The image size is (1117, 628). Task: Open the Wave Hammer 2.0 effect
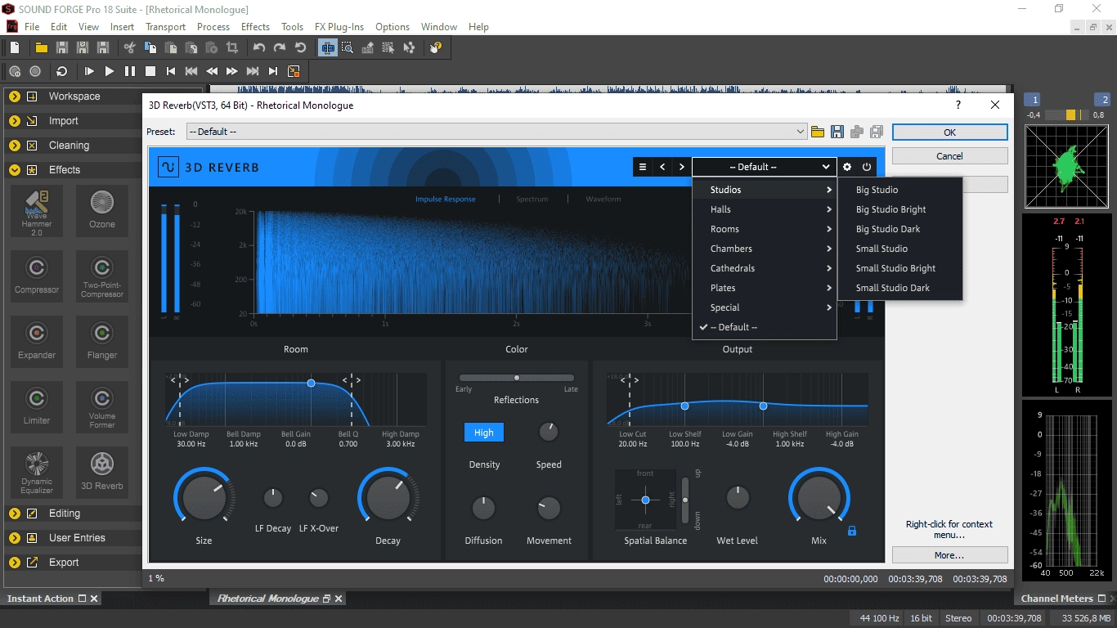[x=37, y=211]
